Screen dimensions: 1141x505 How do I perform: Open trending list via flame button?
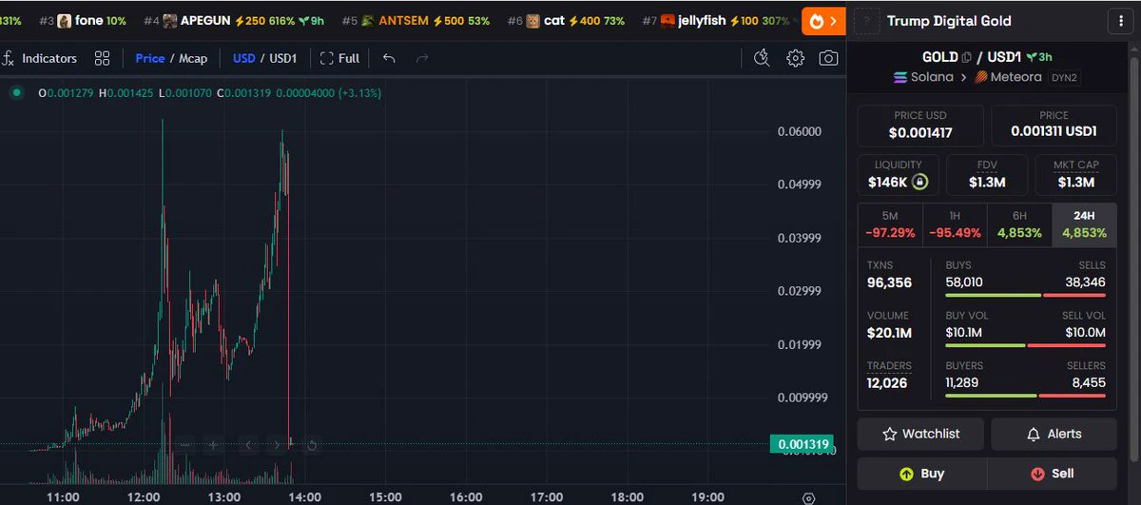tap(823, 20)
